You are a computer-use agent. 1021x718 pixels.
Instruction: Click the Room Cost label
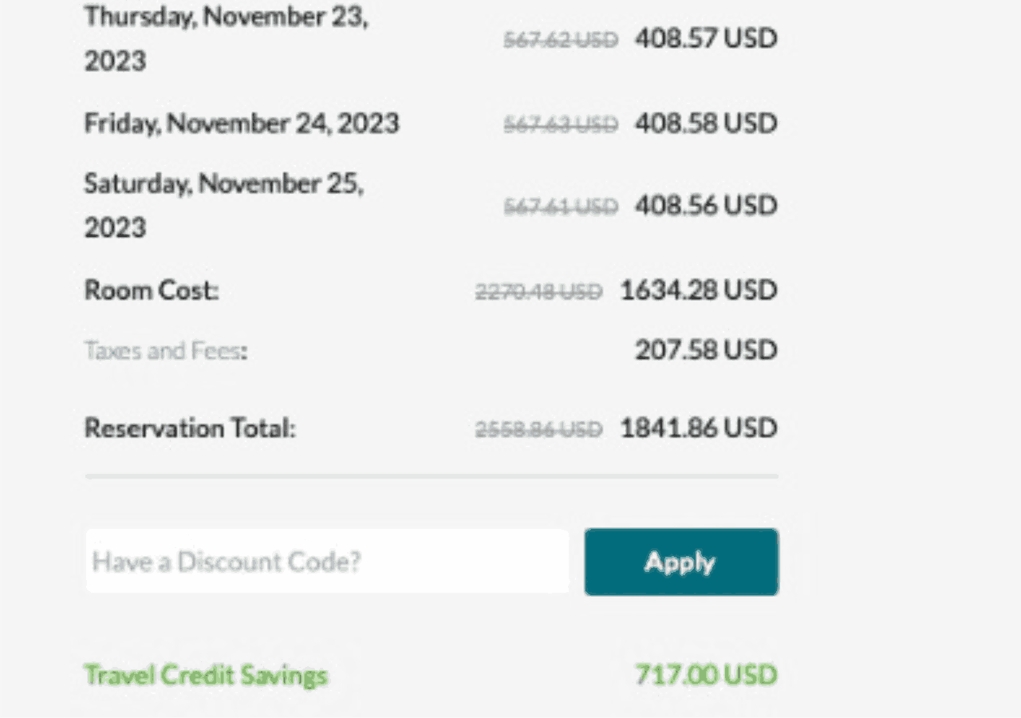[x=152, y=290]
